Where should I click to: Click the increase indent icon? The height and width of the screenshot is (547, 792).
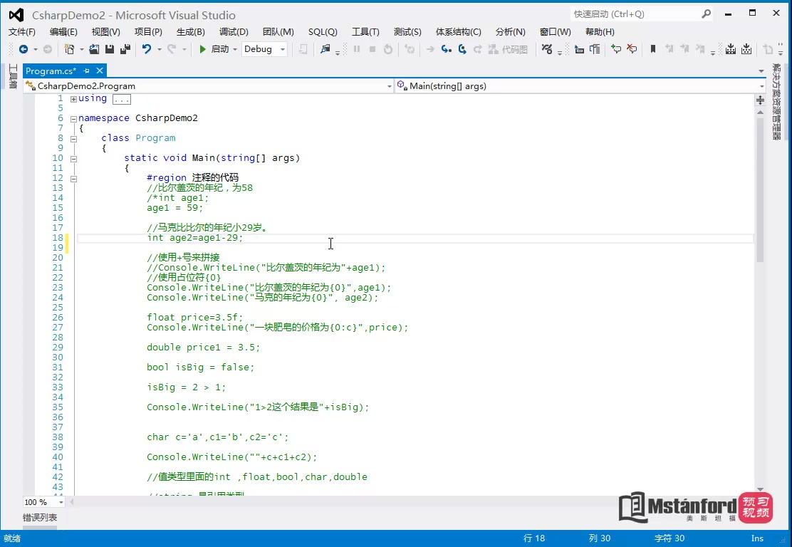[x=595, y=49]
